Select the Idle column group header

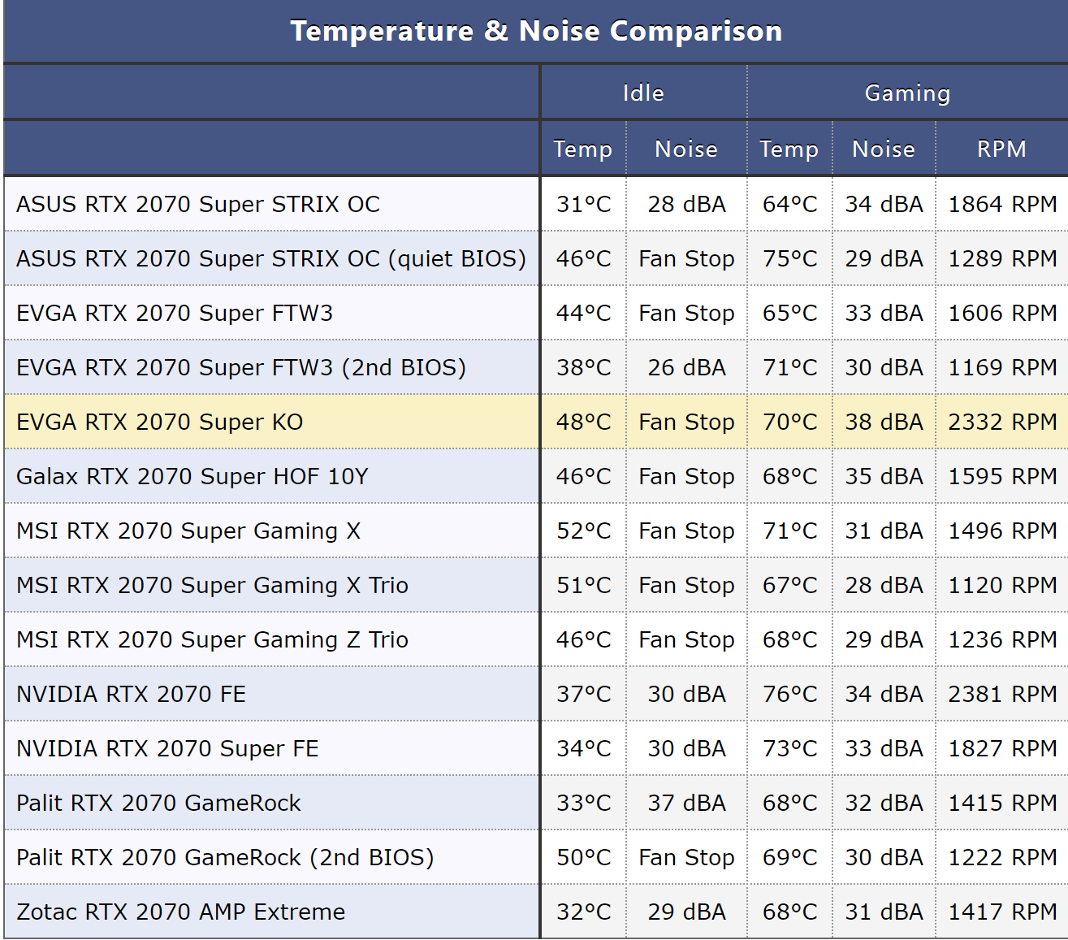click(x=643, y=93)
